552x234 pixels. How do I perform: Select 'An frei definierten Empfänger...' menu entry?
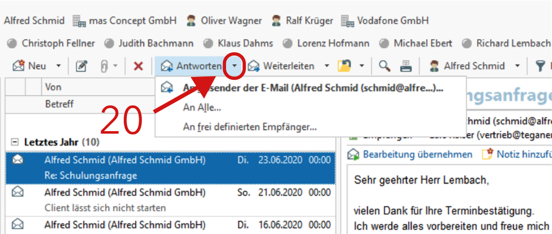click(310, 126)
